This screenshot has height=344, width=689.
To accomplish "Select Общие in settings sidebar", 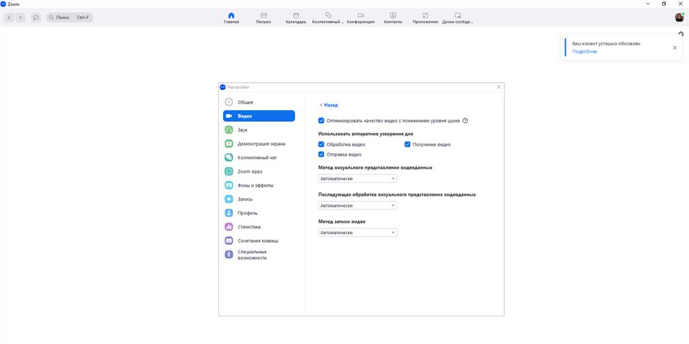I will [259, 102].
